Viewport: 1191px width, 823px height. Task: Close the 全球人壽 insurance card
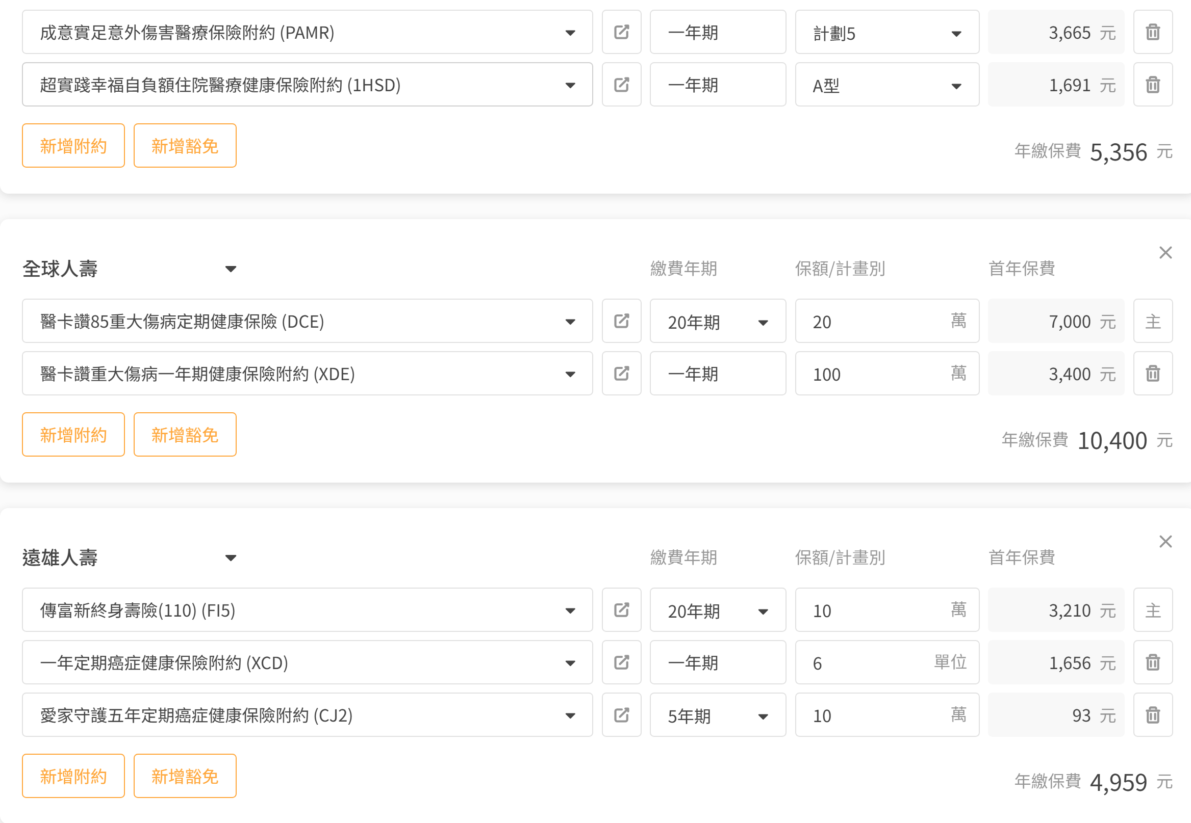[x=1165, y=253]
